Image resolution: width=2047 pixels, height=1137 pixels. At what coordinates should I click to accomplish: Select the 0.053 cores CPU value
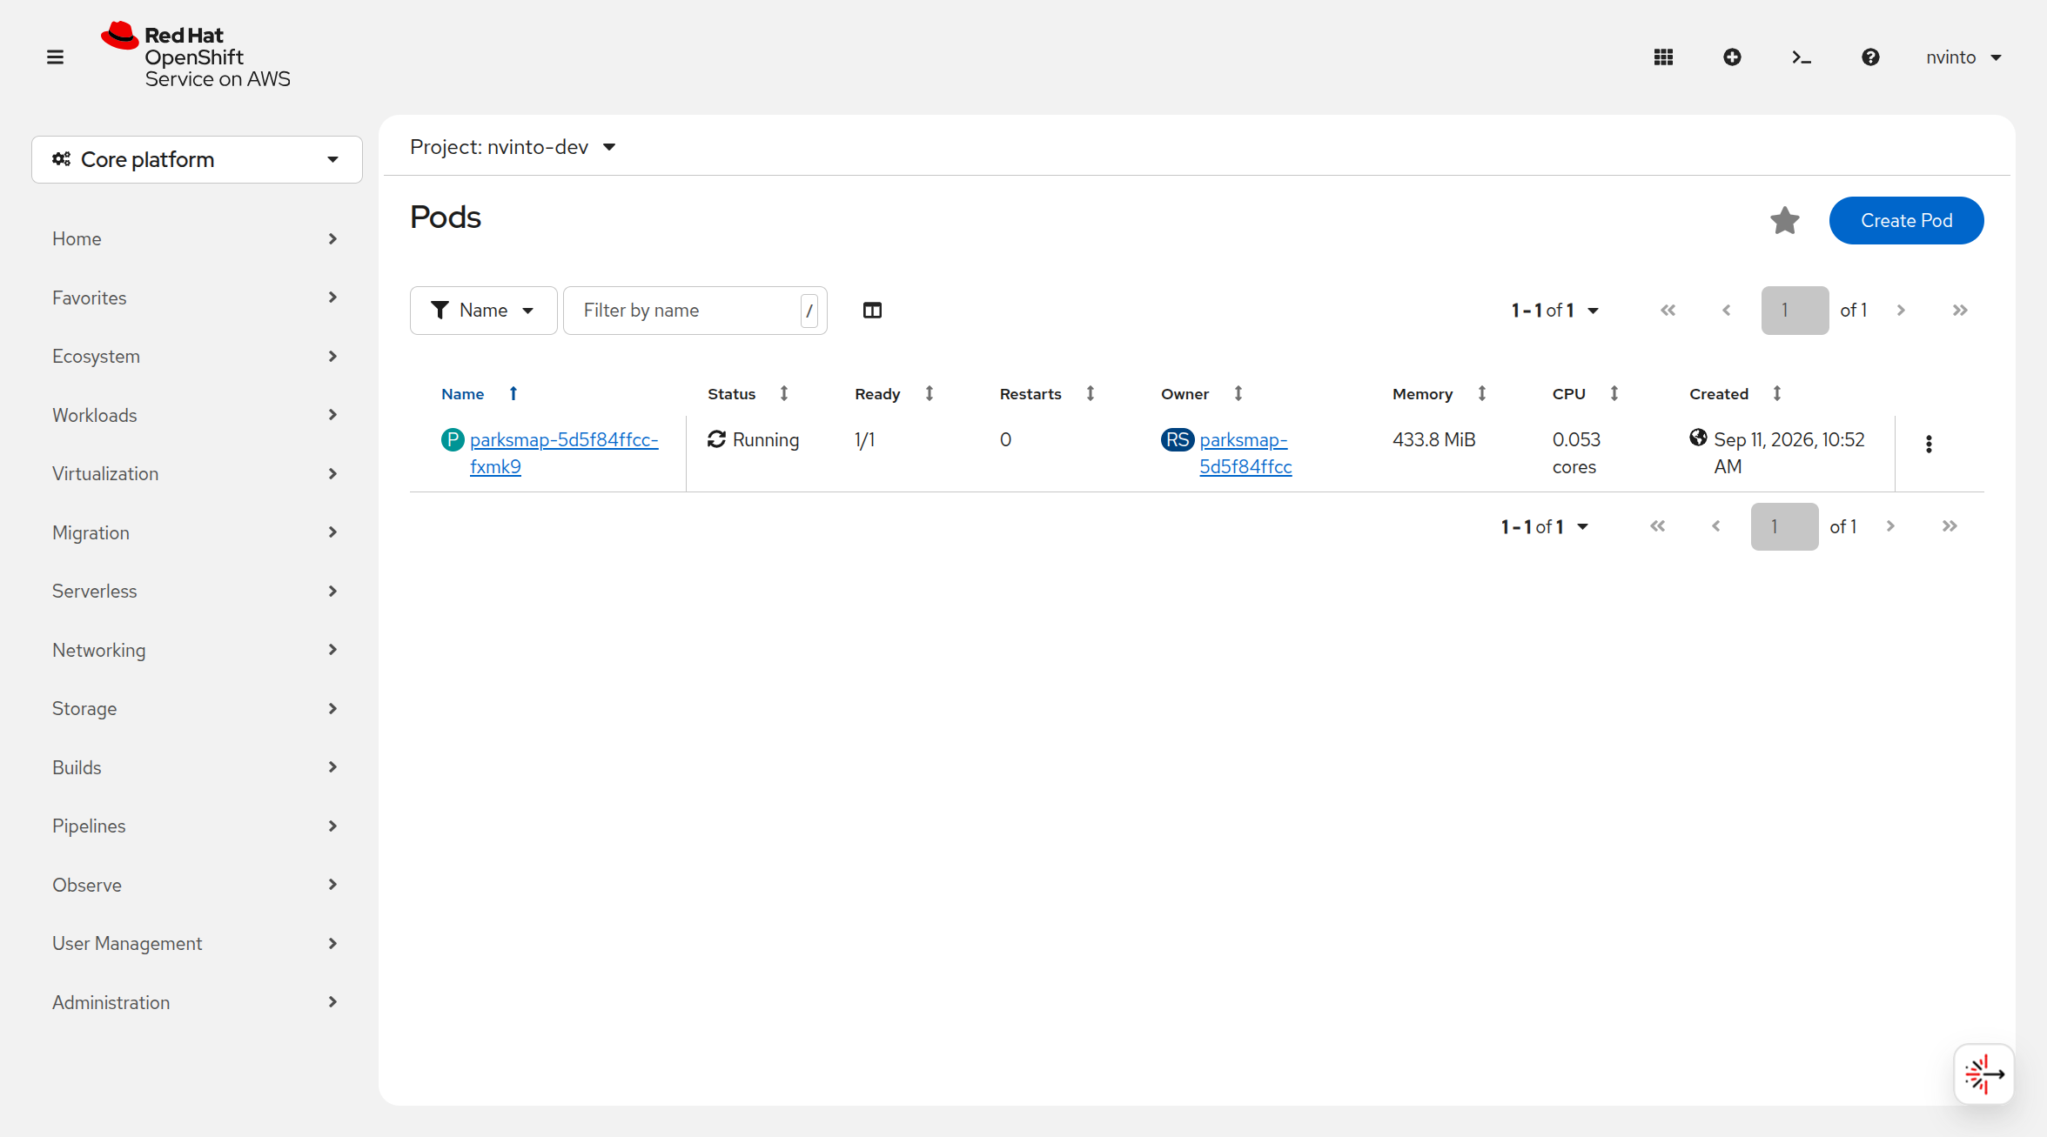tap(1576, 453)
